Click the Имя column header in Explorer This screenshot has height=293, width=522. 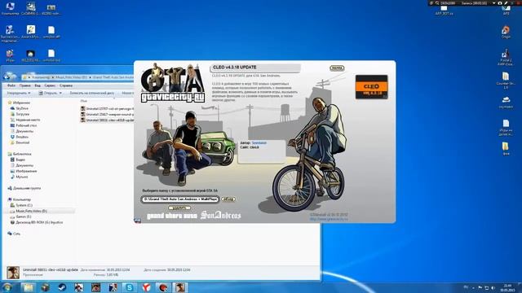click(x=83, y=101)
